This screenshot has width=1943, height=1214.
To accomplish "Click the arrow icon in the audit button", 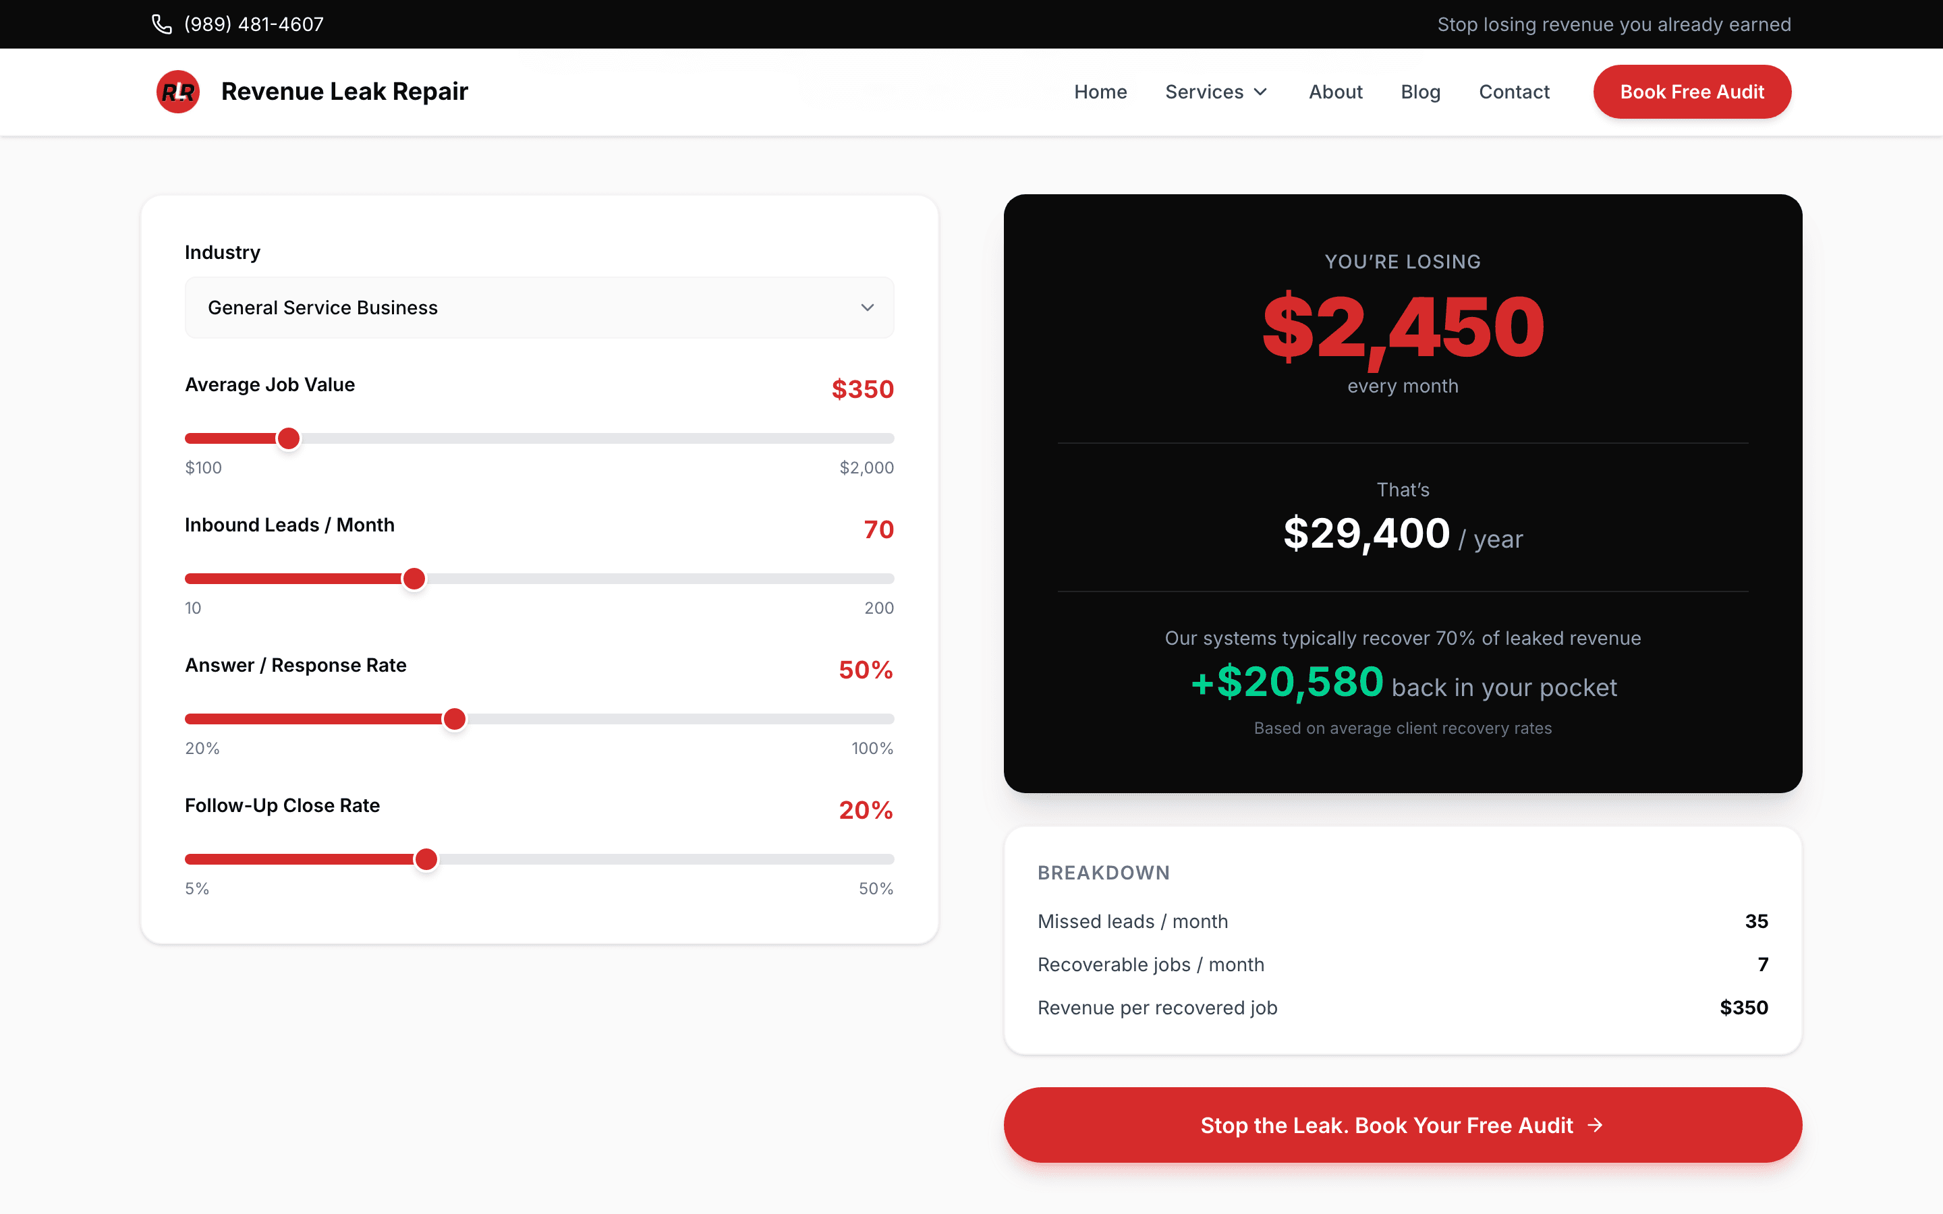I will point(1595,1125).
